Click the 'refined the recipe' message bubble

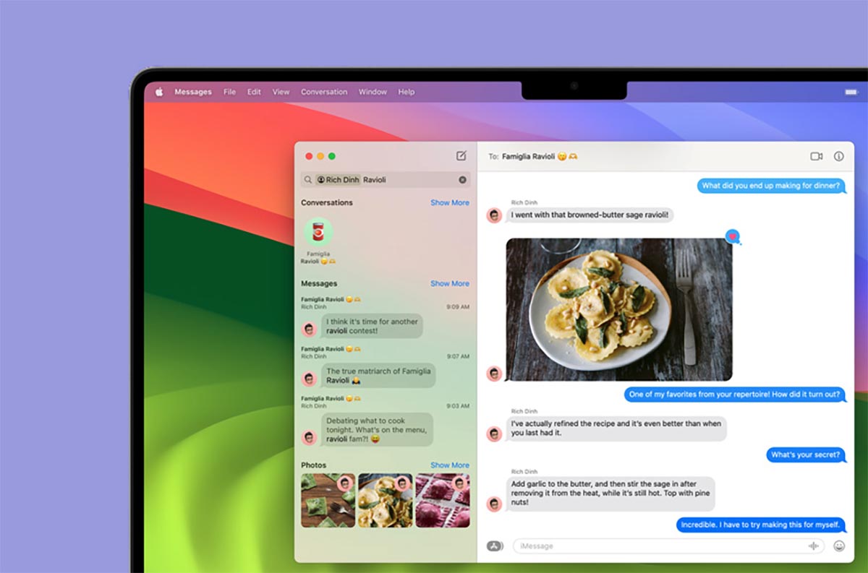click(x=616, y=428)
